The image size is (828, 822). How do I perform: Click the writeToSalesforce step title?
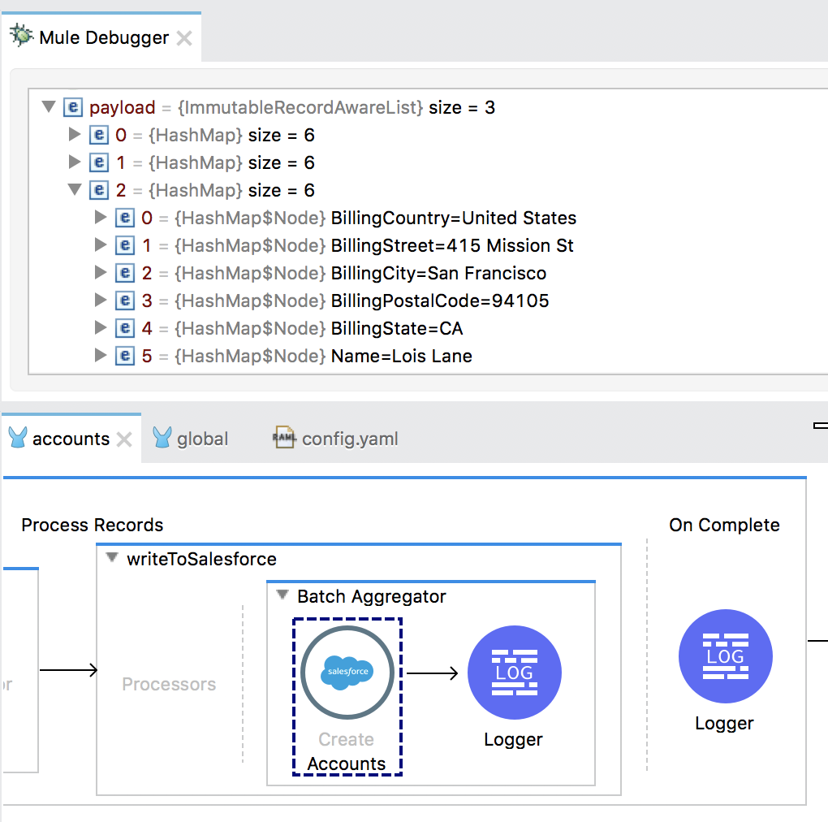pyautogui.click(x=201, y=559)
